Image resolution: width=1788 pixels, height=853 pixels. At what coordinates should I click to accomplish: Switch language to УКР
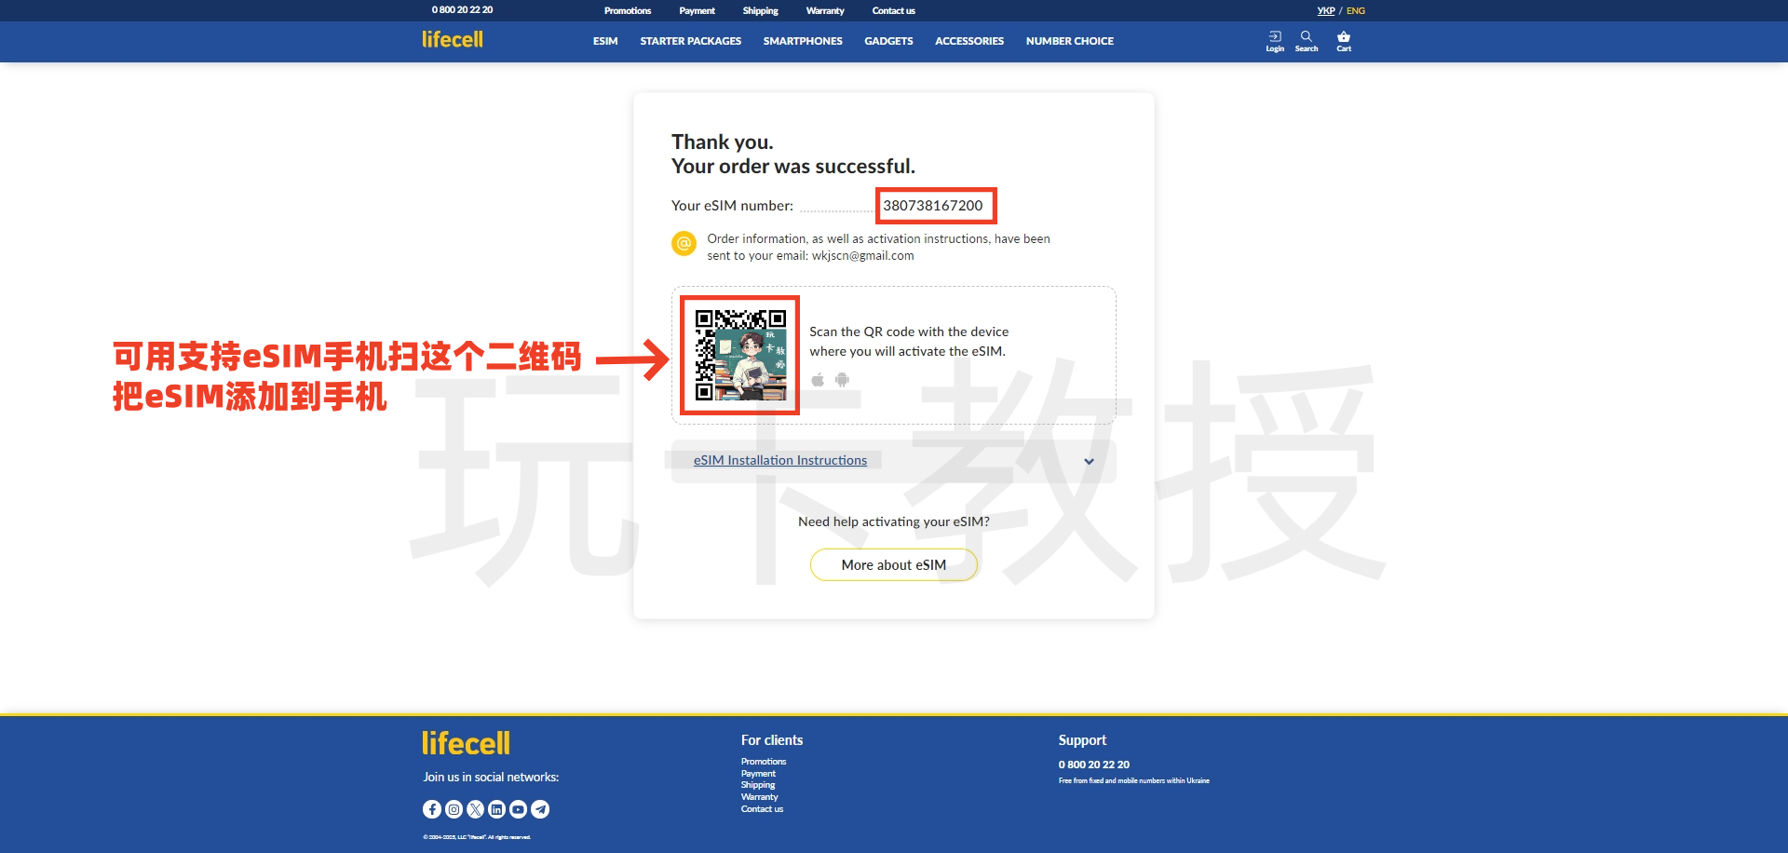(x=1326, y=11)
